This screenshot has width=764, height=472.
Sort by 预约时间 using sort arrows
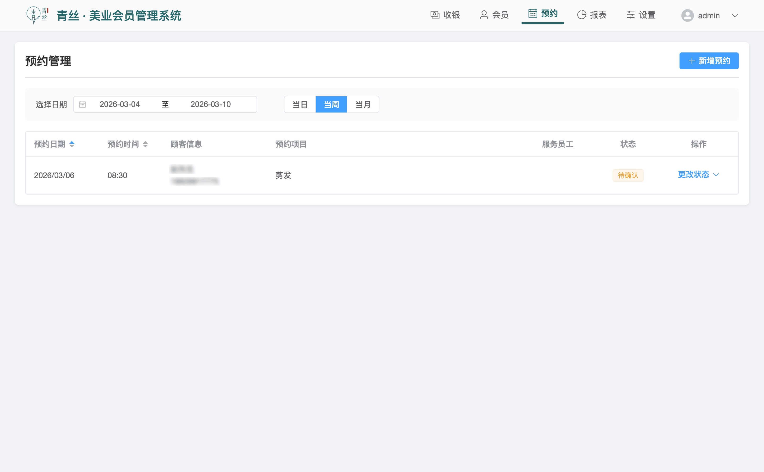pyautogui.click(x=145, y=144)
